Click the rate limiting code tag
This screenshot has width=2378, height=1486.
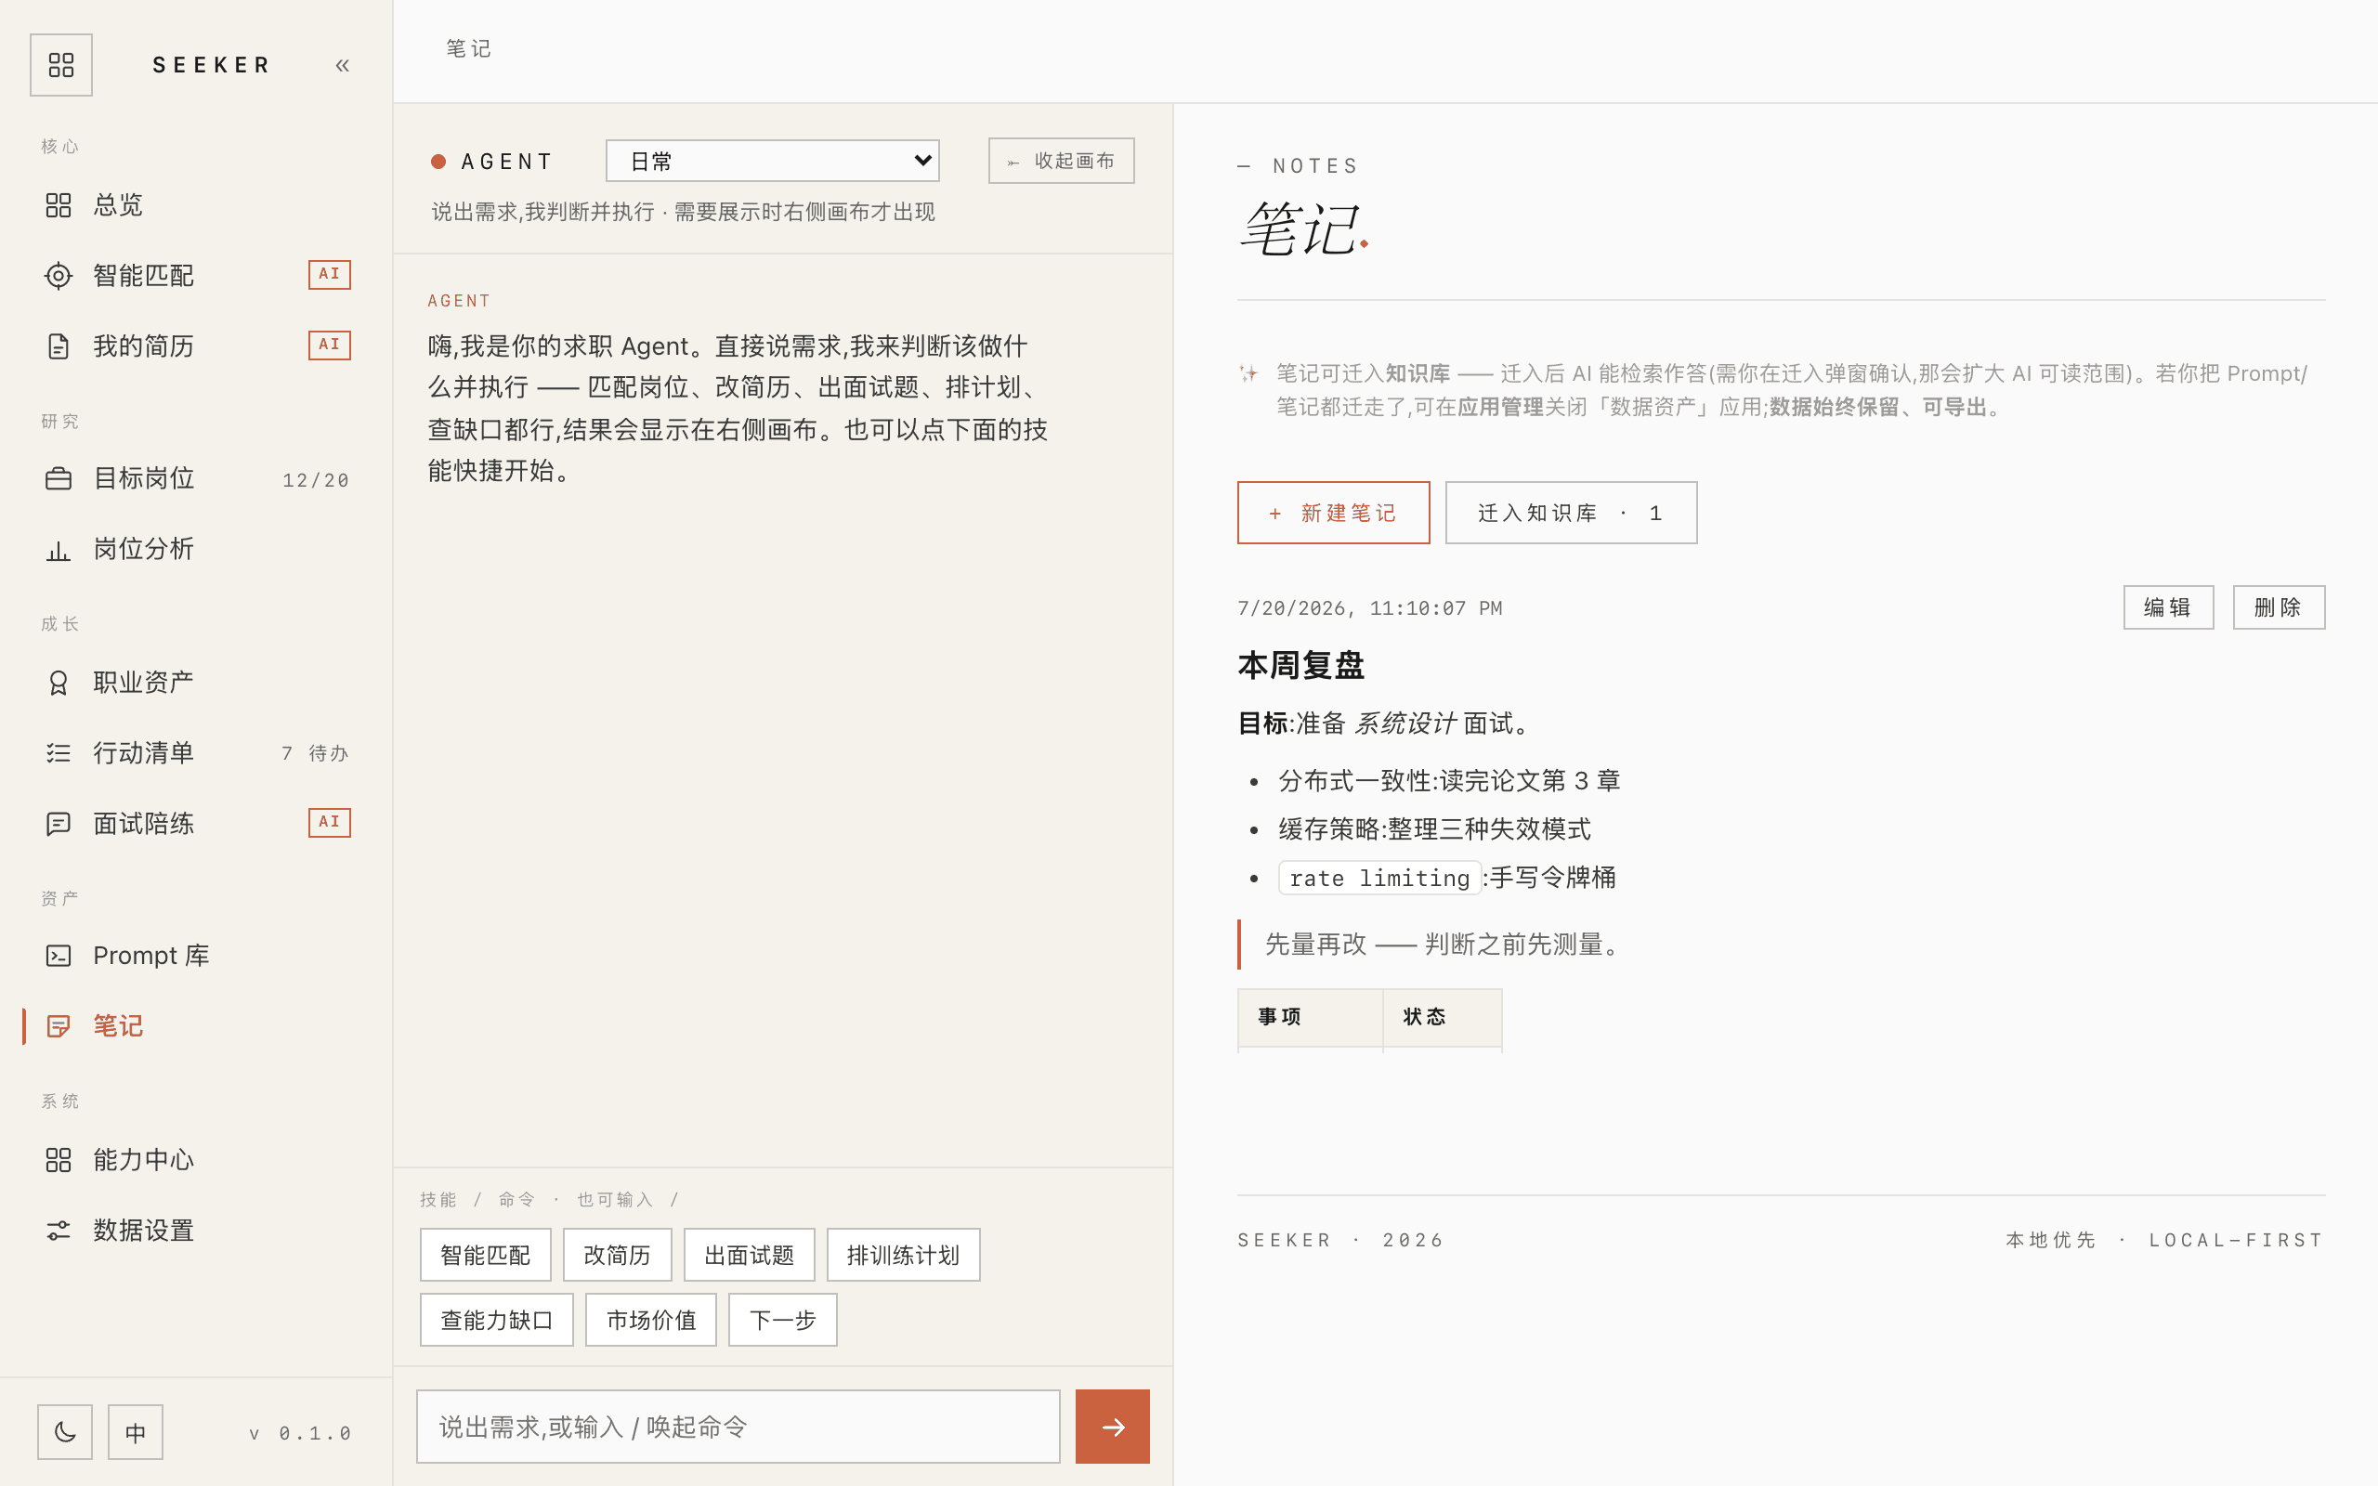[x=1378, y=878]
